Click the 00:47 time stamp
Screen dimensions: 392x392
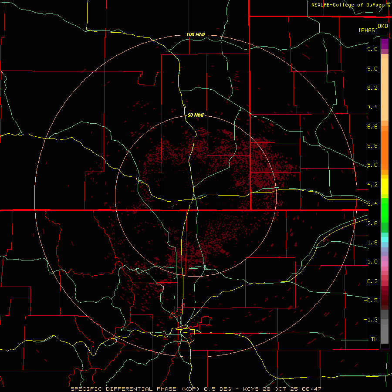point(311,389)
